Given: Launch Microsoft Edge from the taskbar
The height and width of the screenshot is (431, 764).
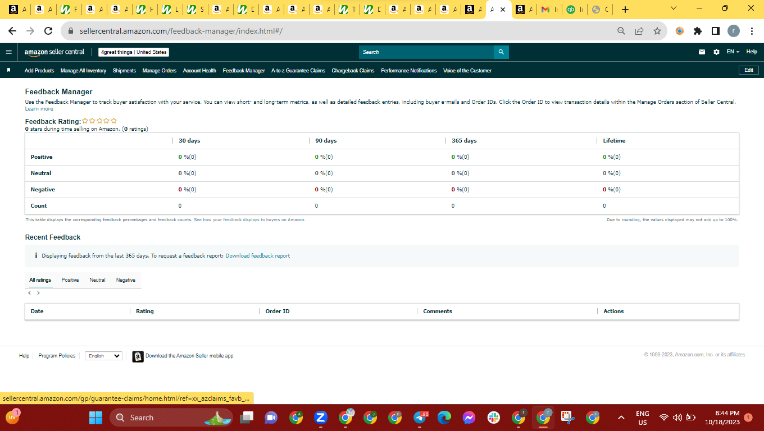Looking at the screenshot, I should (x=444, y=418).
